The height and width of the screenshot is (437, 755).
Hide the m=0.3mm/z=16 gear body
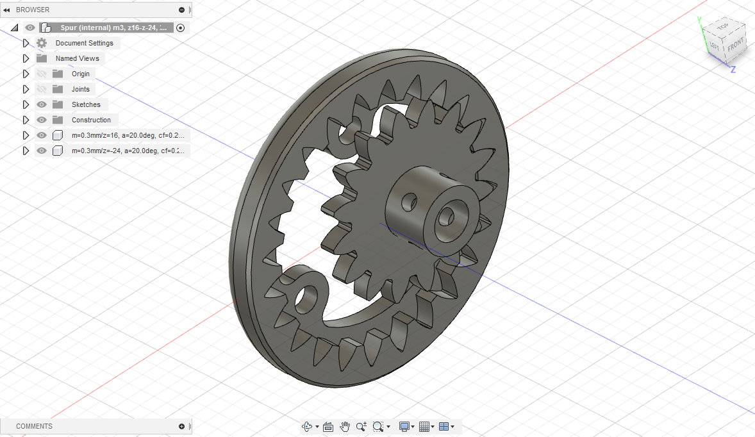(42, 135)
